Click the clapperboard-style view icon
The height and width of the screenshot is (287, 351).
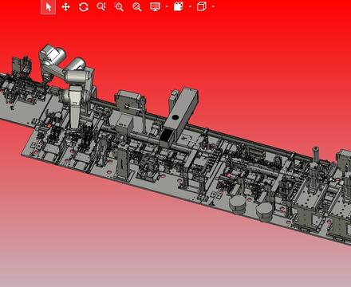point(179,6)
